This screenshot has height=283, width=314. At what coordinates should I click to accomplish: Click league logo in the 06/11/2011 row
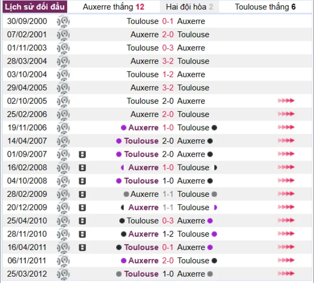click(63, 261)
